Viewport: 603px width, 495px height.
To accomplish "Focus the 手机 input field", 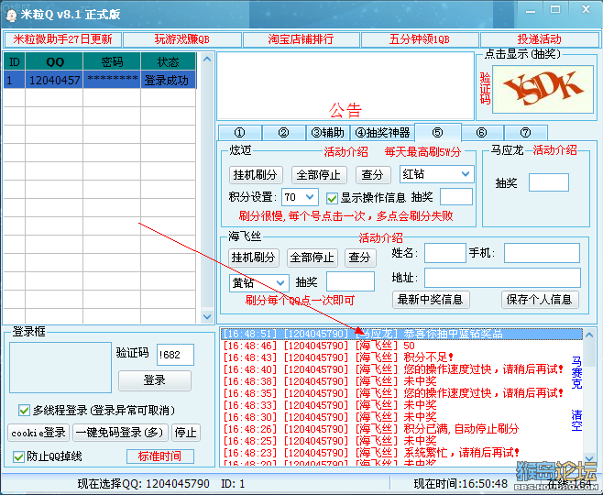I will 542,253.
